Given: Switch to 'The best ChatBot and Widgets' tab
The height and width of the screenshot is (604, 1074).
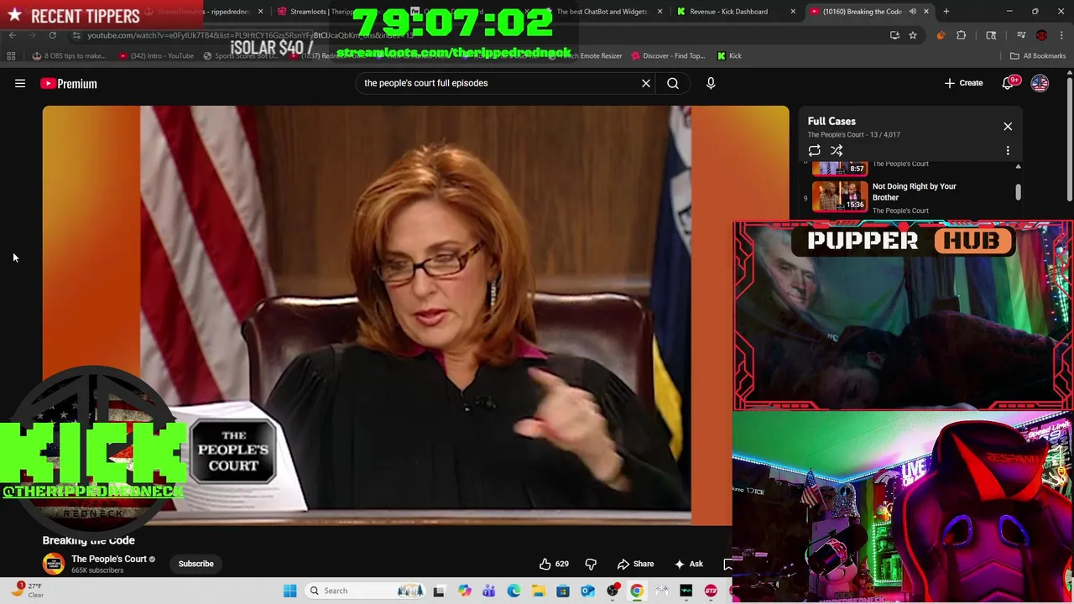Looking at the screenshot, I should 602,12.
